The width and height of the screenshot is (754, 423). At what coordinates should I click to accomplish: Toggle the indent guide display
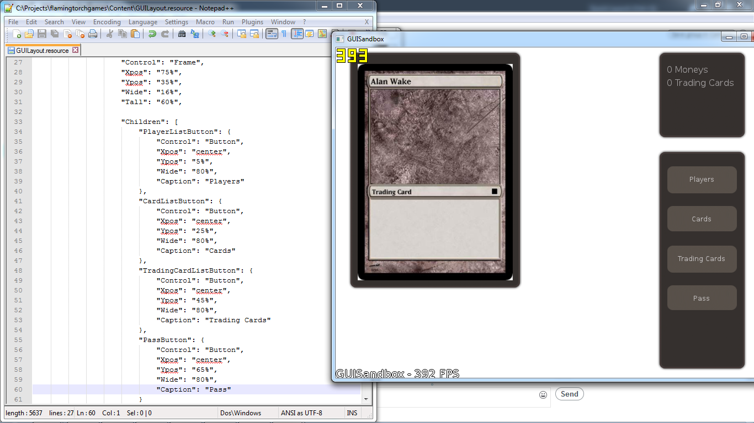pos(298,34)
